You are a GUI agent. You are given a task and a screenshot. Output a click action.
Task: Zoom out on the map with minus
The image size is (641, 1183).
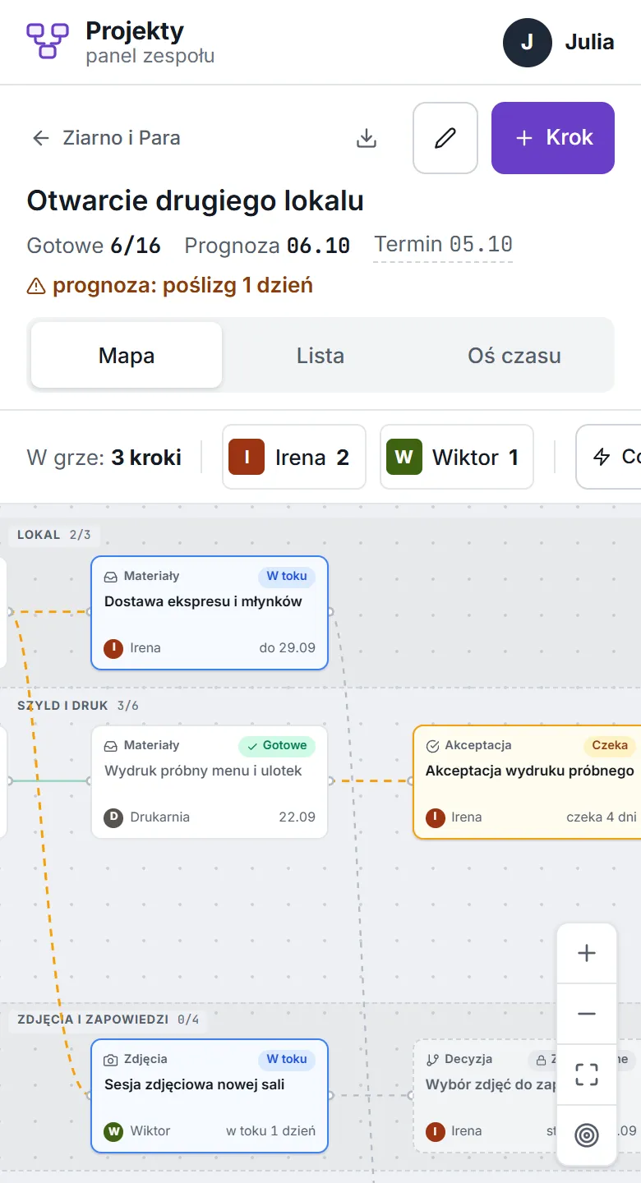click(587, 1014)
